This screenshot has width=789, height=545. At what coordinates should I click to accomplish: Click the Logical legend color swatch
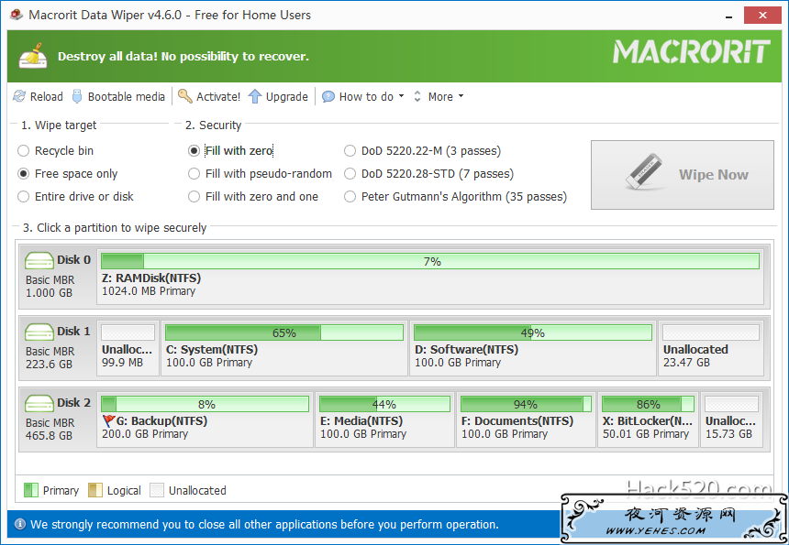95,490
